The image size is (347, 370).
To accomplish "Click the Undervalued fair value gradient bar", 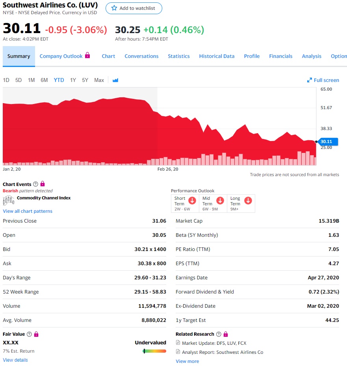I will [154, 351].
